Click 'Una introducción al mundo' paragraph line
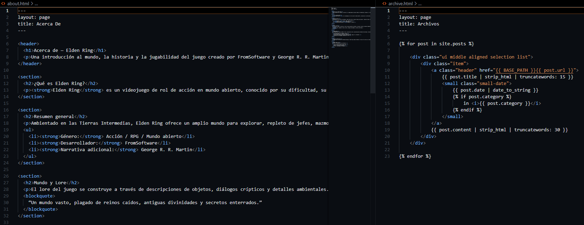The height and width of the screenshot is (225, 584). 176,57
